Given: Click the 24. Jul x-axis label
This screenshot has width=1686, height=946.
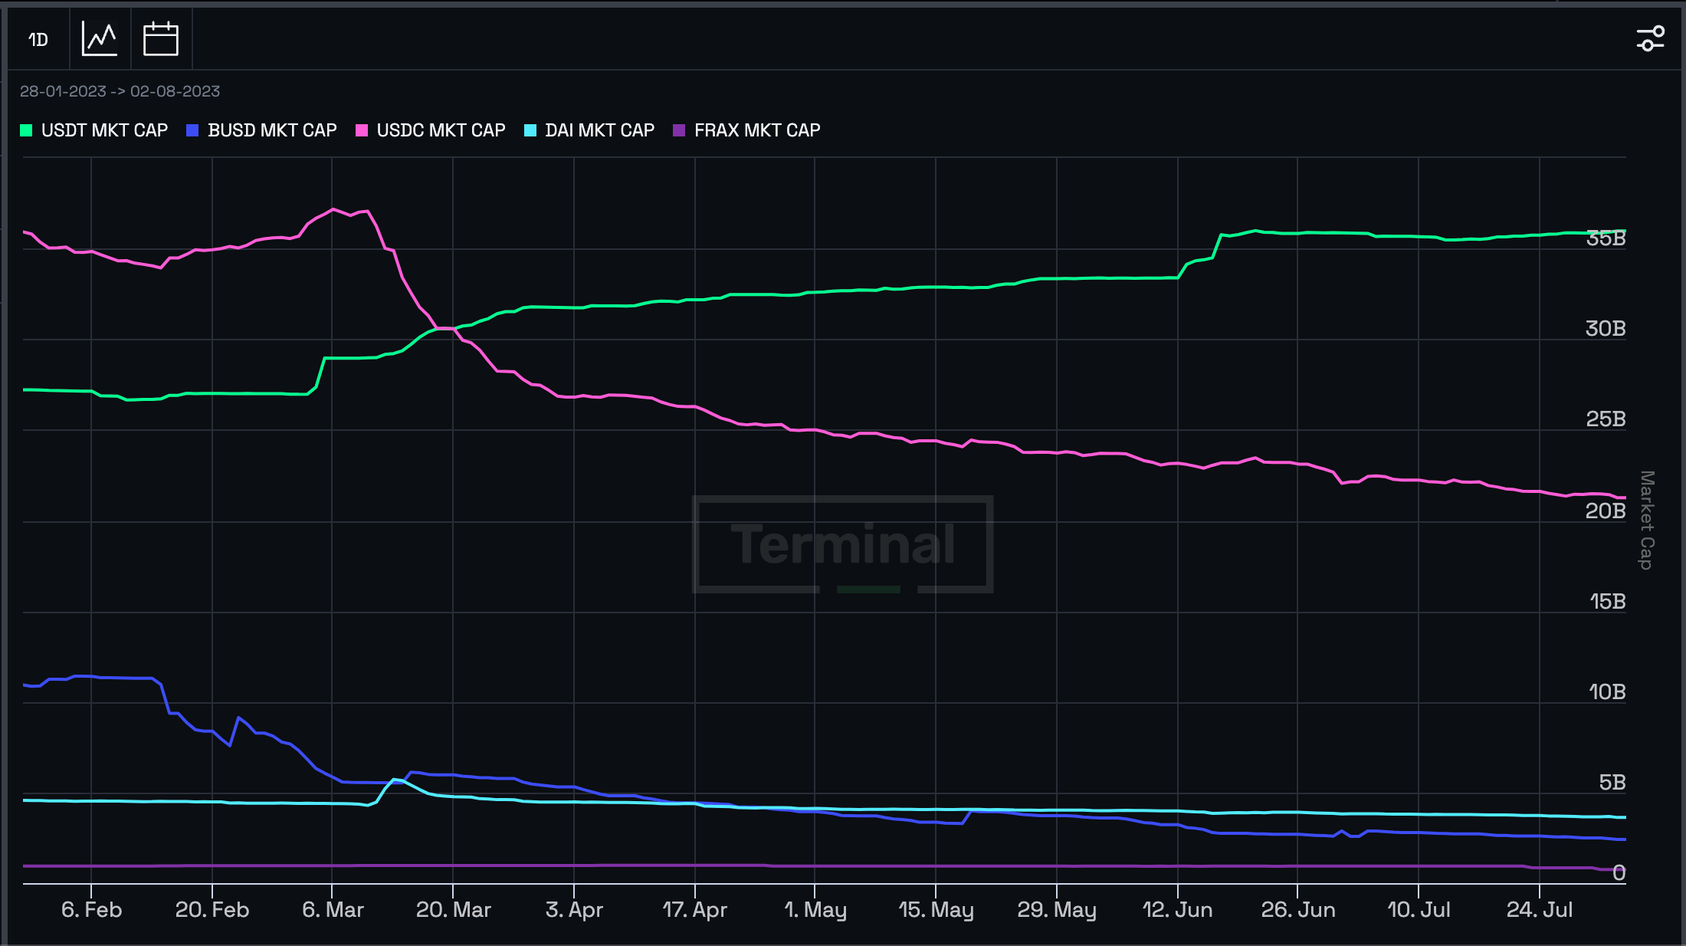Looking at the screenshot, I should 1540,910.
